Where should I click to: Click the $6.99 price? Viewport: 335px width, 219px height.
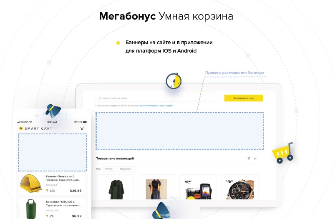point(77,216)
